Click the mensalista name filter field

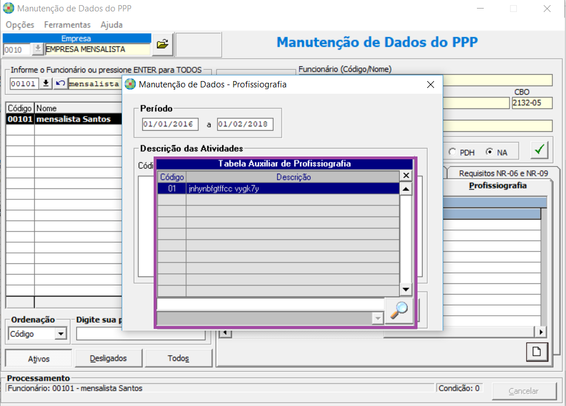(x=95, y=84)
